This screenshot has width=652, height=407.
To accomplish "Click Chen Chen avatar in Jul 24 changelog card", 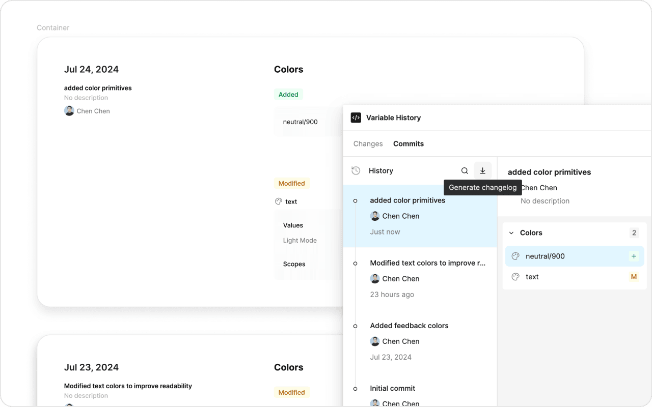I will [x=69, y=111].
